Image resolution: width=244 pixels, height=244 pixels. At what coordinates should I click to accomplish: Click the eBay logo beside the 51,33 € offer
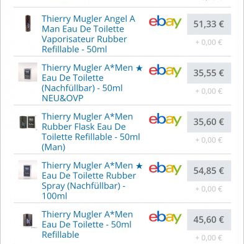click(165, 22)
